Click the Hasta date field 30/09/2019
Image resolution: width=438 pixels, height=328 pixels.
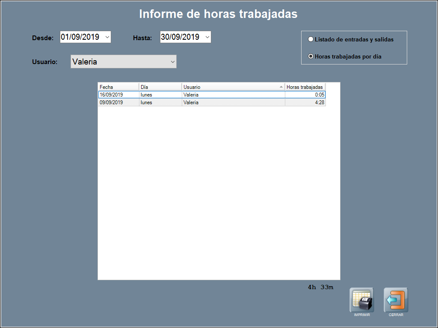point(181,37)
